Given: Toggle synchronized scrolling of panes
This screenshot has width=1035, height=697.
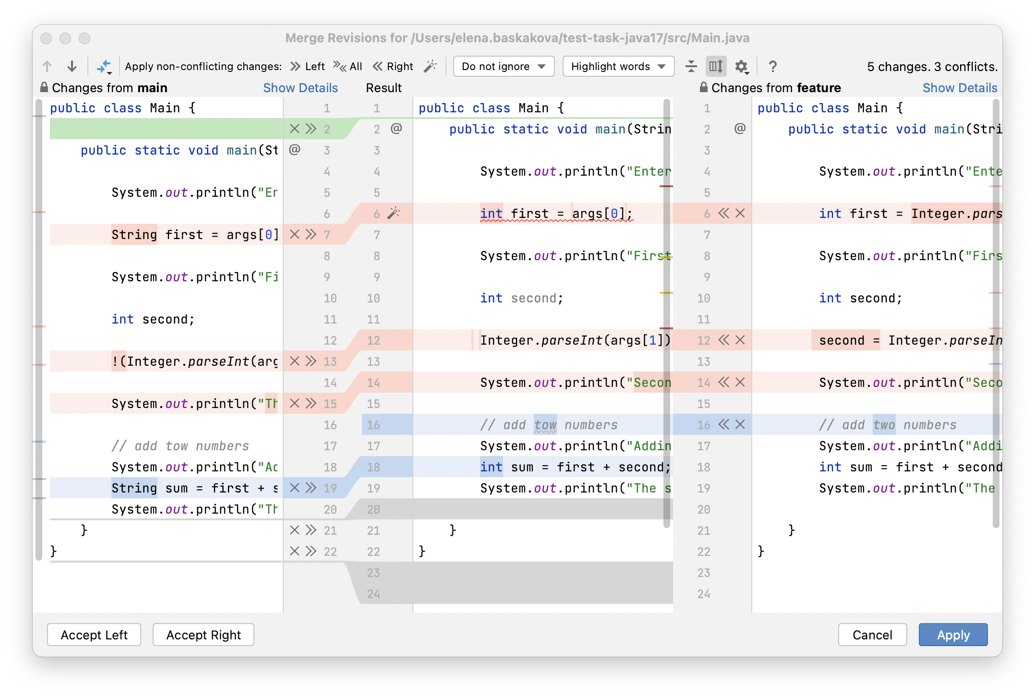Looking at the screenshot, I should point(715,66).
